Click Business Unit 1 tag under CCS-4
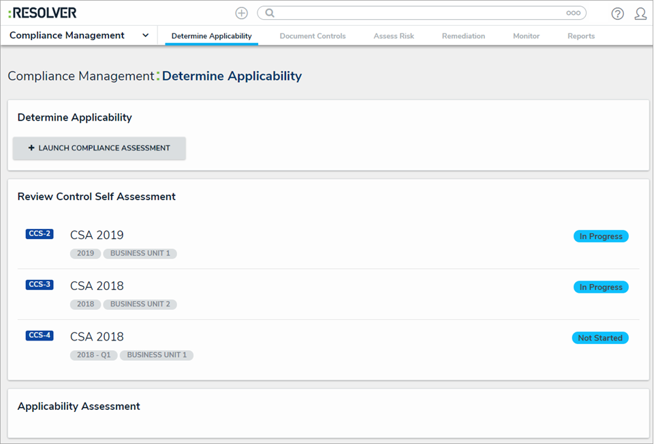The height and width of the screenshot is (444, 654). tap(157, 355)
